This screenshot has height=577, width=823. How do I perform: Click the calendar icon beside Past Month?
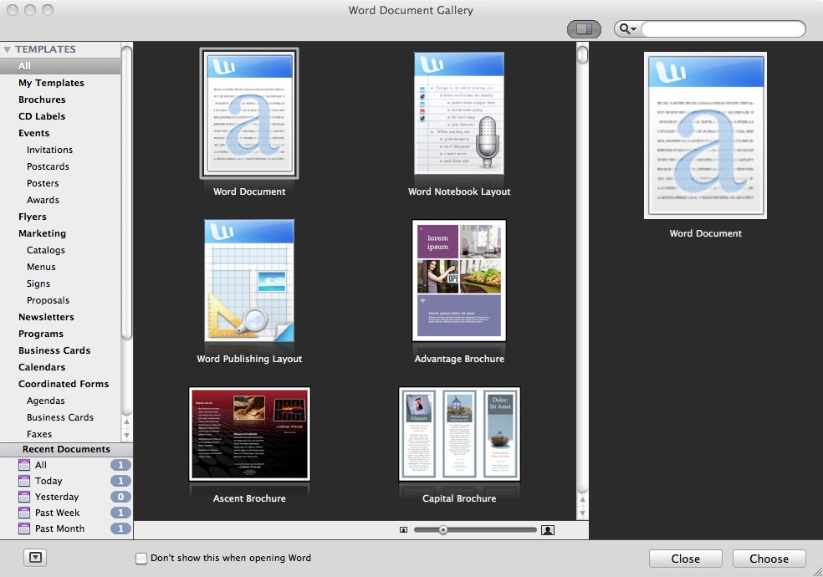pos(24,528)
